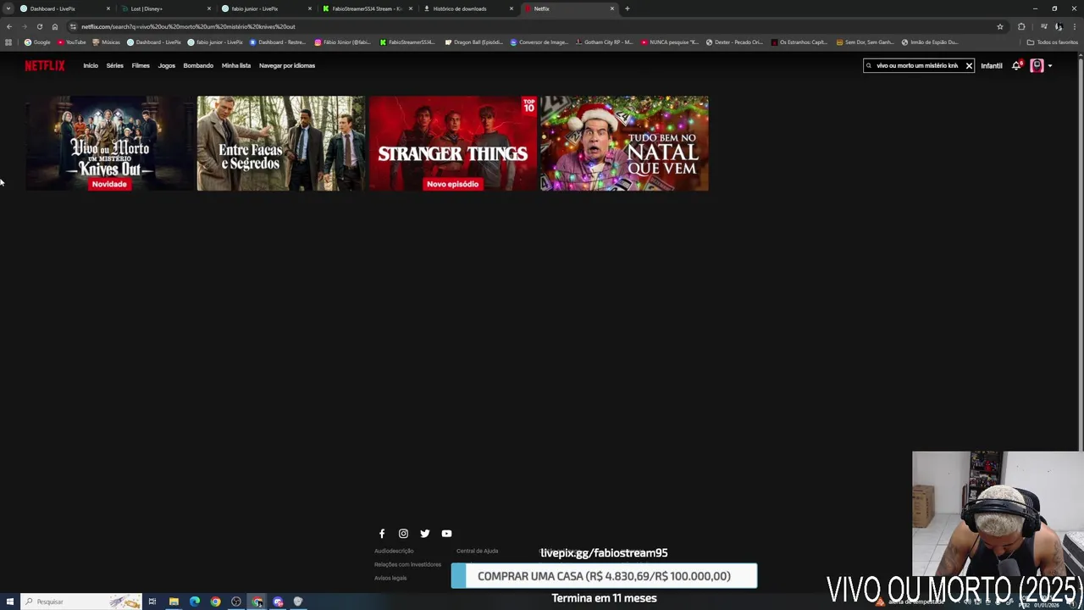This screenshot has width=1084, height=610.
Task: Switch to Infantil profile link
Action: coord(992,65)
